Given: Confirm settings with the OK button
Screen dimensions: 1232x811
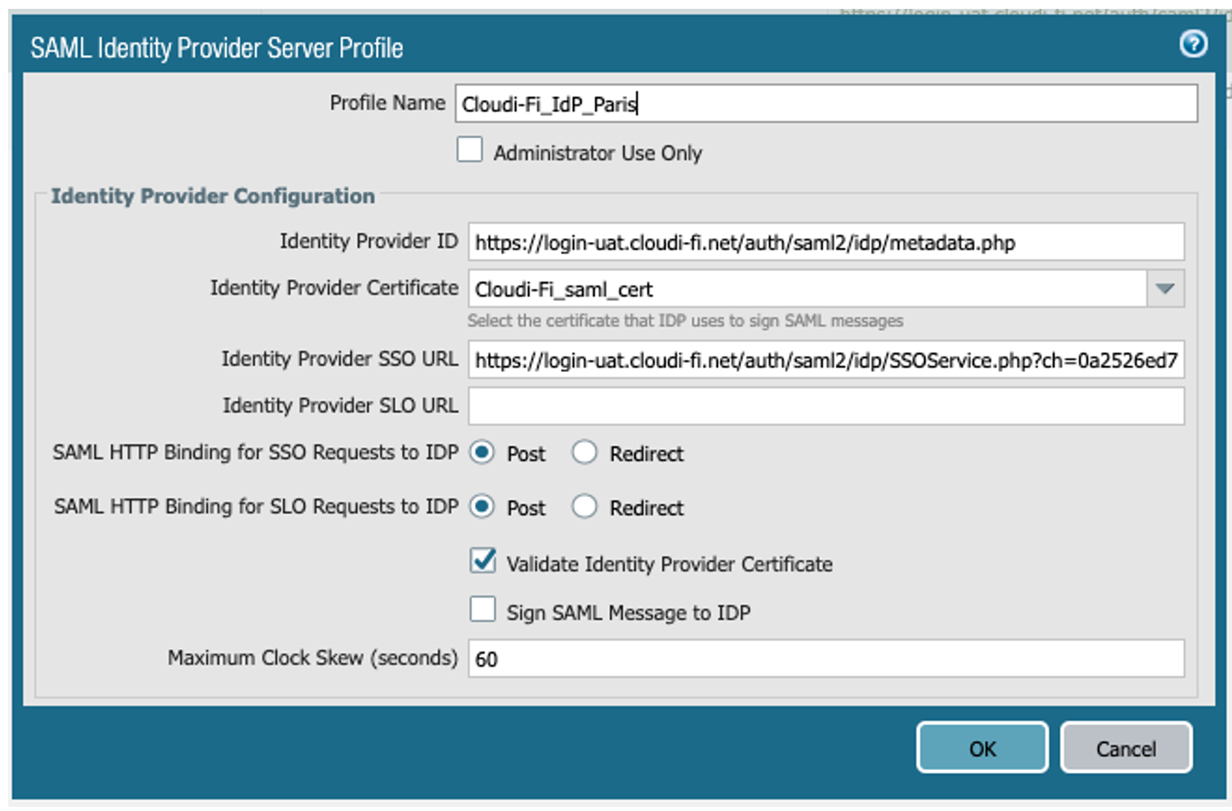Looking at the screenshot, I should pyautogui.click(x=981, y=748).
